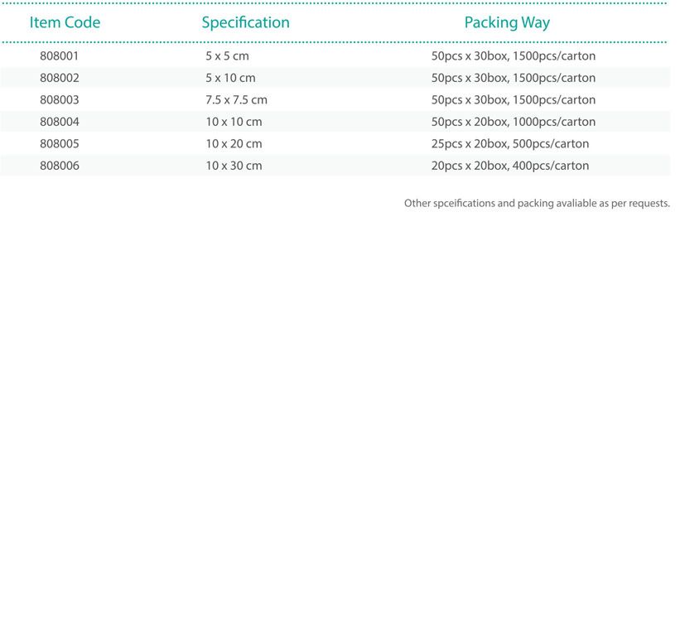Select item code 808002
Image resolution: width=685 pixels, height=636 pixels.
pyautogui.click(x=60, y=78)
